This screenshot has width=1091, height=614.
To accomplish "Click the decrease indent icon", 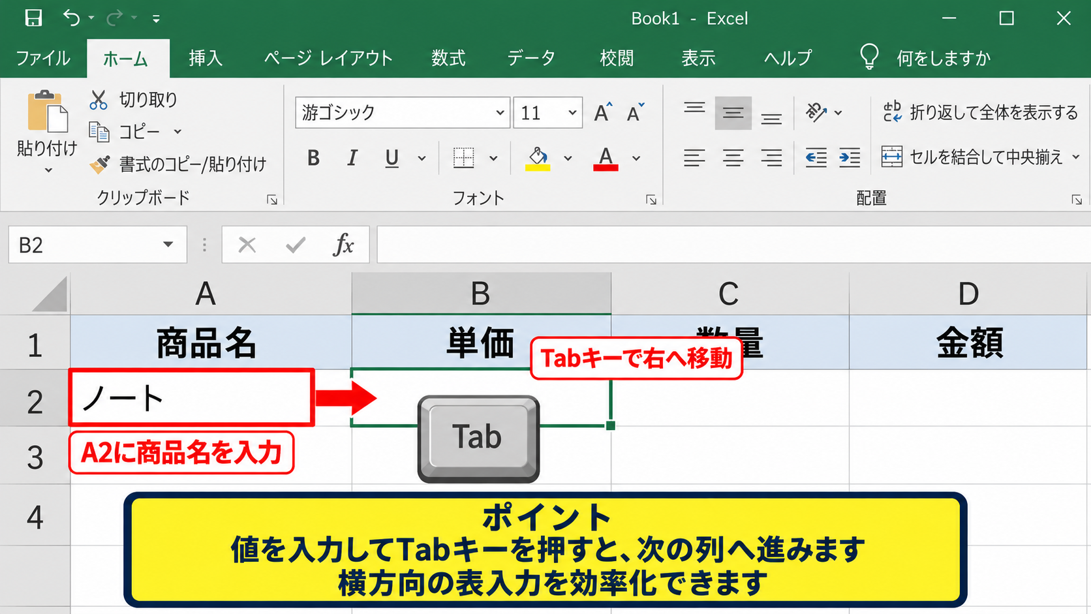I will tap(816, 157).
